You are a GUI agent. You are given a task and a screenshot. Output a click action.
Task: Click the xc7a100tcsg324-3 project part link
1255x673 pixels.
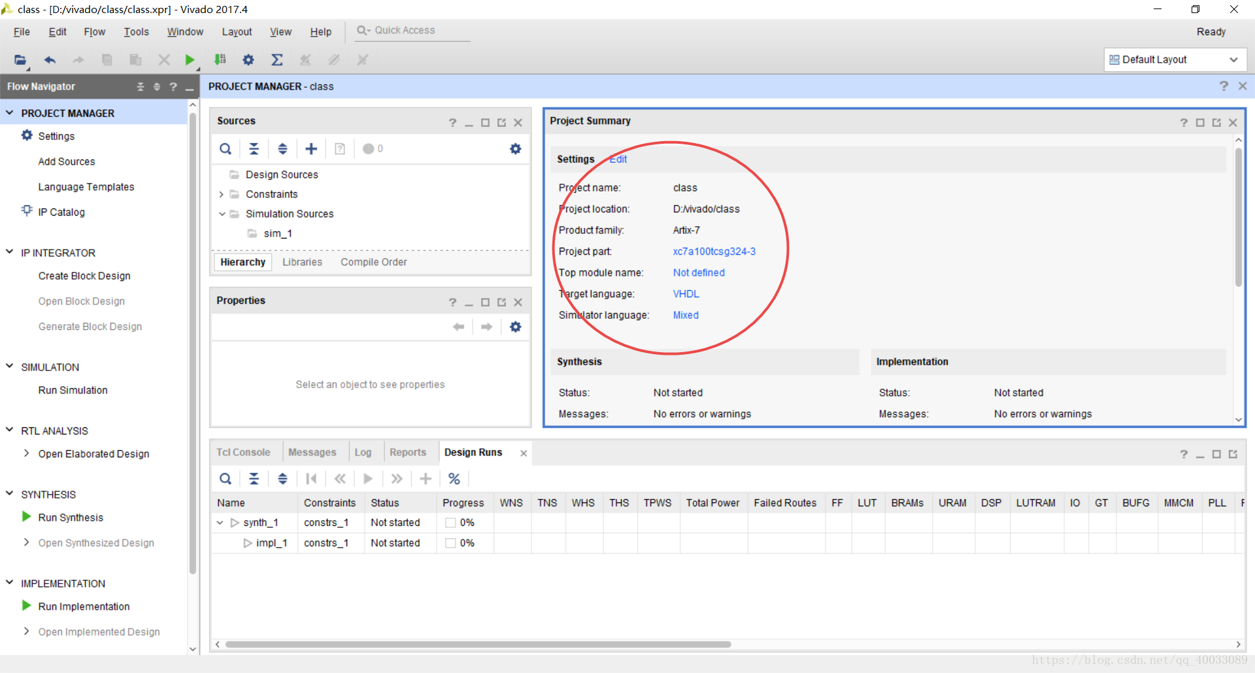click(714, 252)
